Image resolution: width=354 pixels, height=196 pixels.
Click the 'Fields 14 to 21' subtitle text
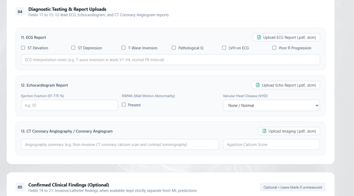point(112,191)
